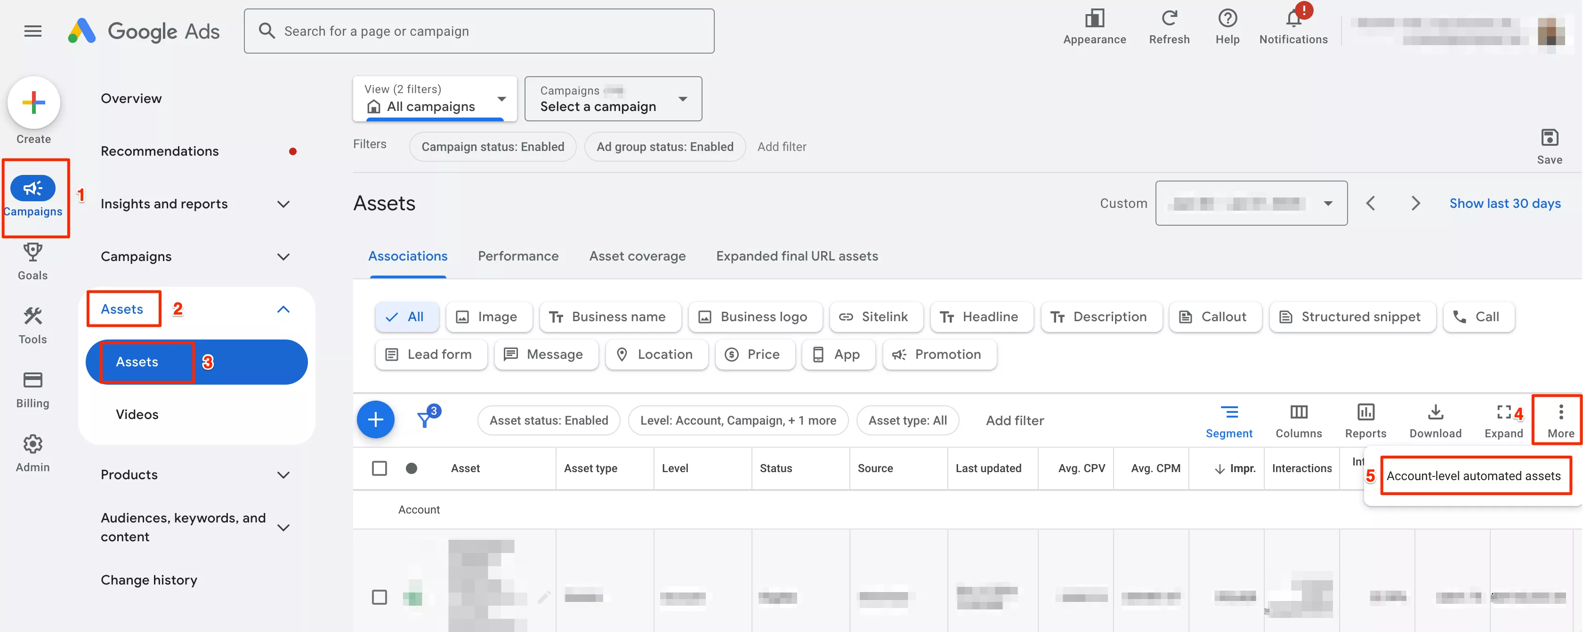Image resolution: width=1583 pixels, height=632 pixels.
Task: Open Notifications bell
Action: pyautogui.click(x=1293, y=20)
